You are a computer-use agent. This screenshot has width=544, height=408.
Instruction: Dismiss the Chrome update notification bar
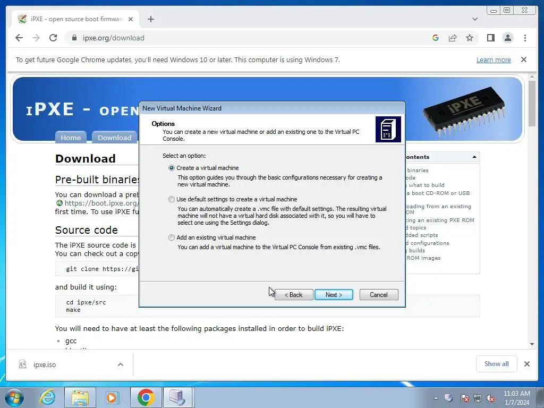[x=524, y=59]
